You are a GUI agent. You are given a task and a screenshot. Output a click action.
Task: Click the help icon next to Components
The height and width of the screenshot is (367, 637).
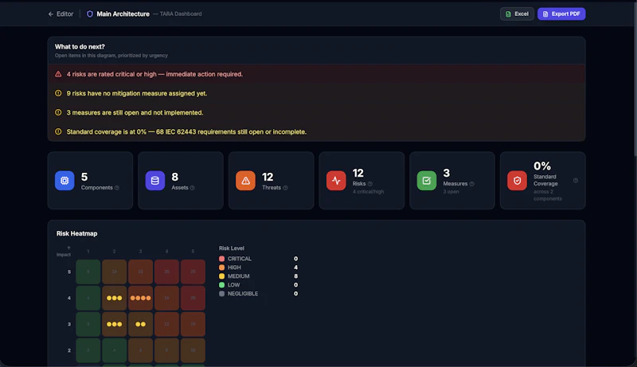point(117,188)
